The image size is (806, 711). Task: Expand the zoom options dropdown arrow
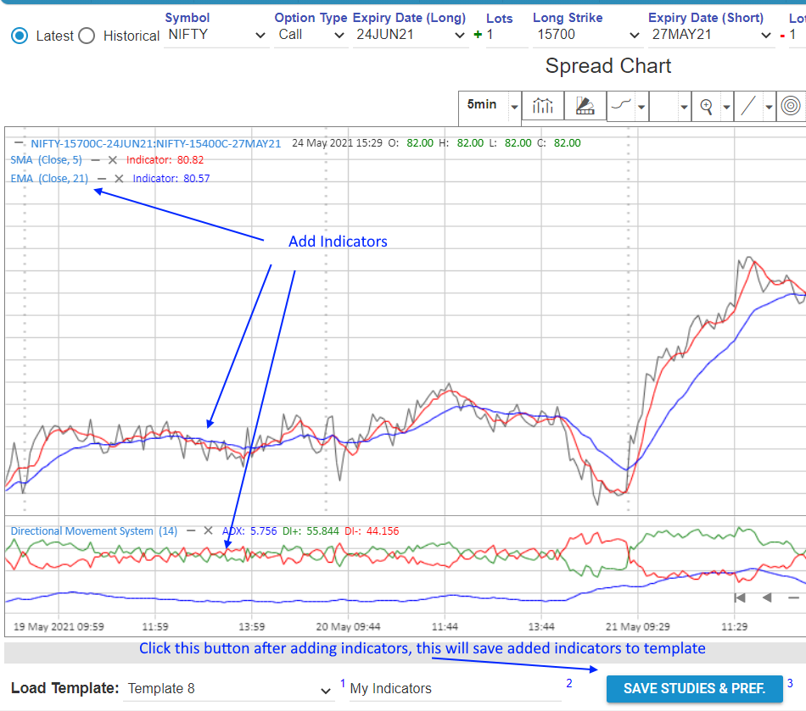pos(727,107)
